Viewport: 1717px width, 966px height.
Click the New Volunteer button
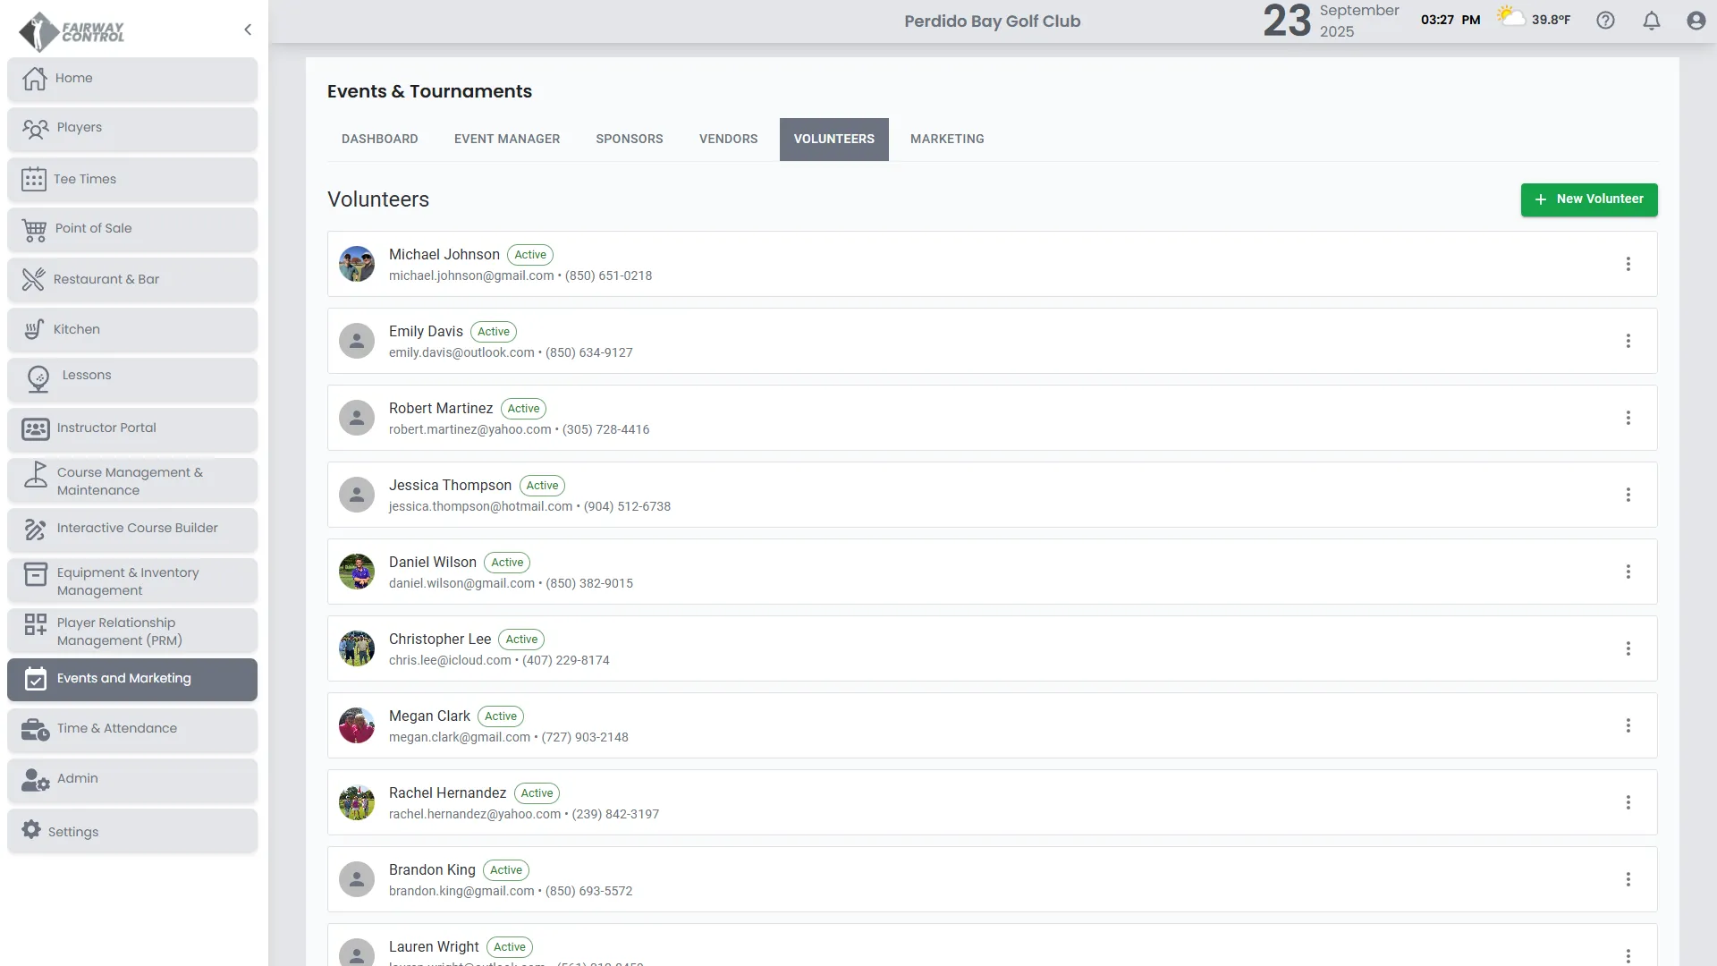click(1588, 199)
